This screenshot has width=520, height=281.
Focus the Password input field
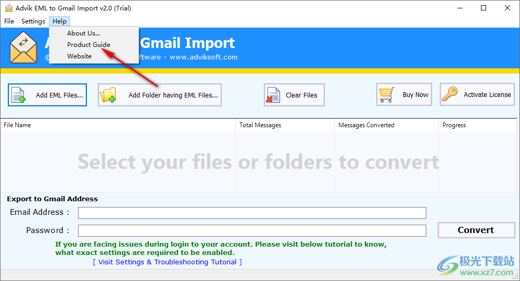point(252,230)
